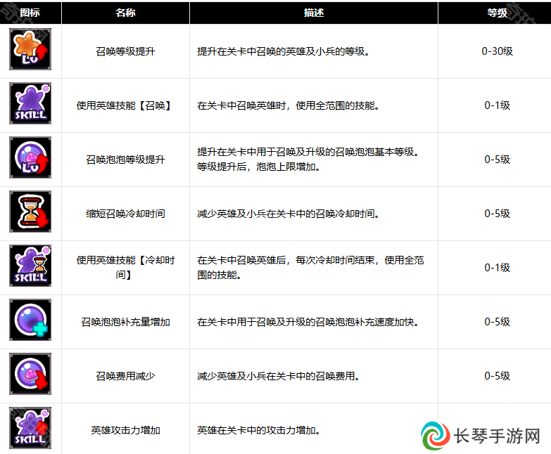This screenshot has height=454, width=551.
Task: Click description 在关卡中召唤英雄时，使用全范围的技能
Action: [x=288, y=105]
